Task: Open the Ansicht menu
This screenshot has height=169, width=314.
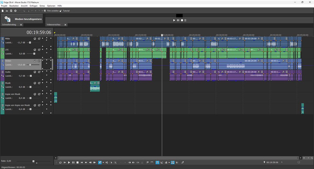Action: [x=24, y=5]
